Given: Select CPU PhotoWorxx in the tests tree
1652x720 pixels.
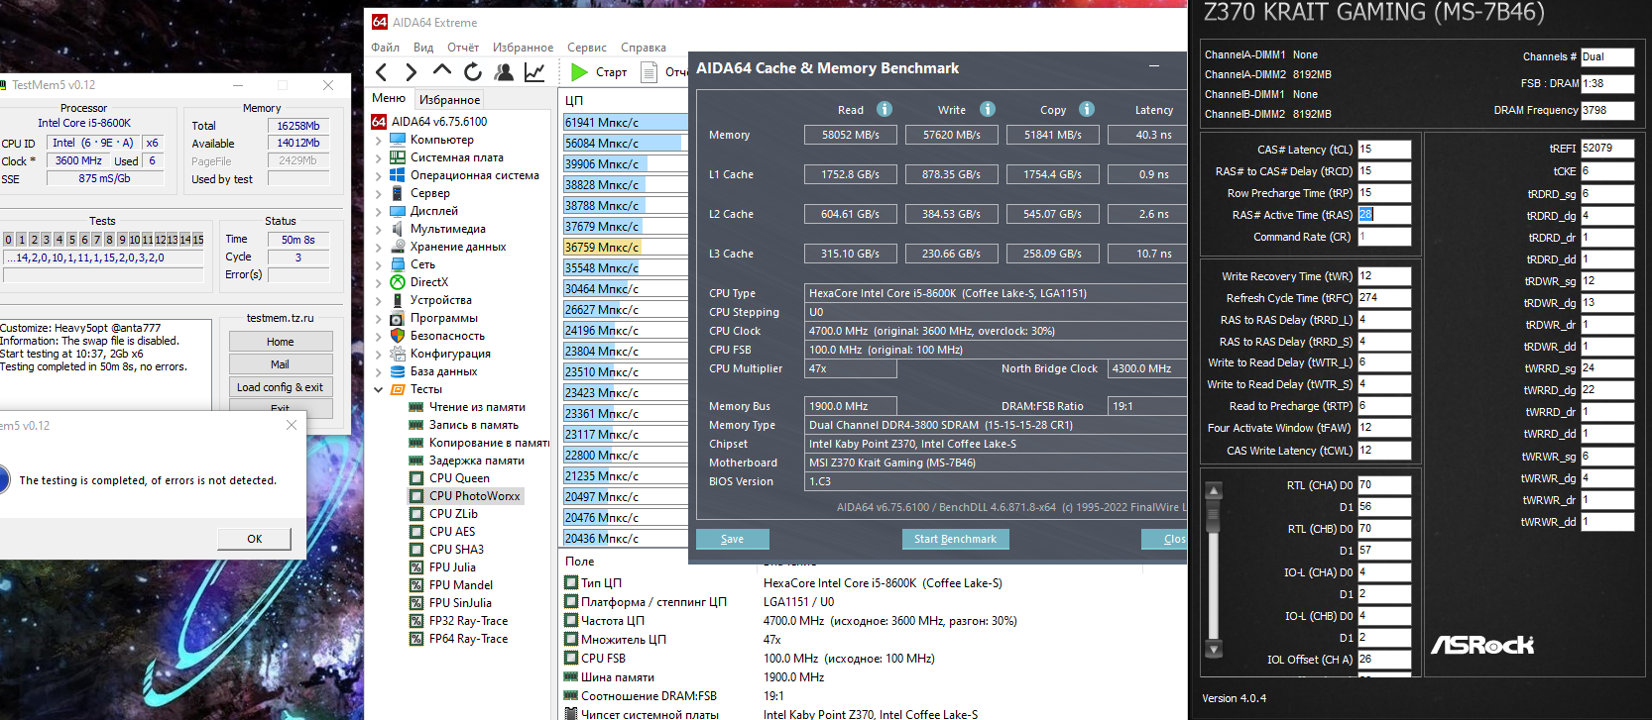Looking at the screenshot, I should (475, 496).
